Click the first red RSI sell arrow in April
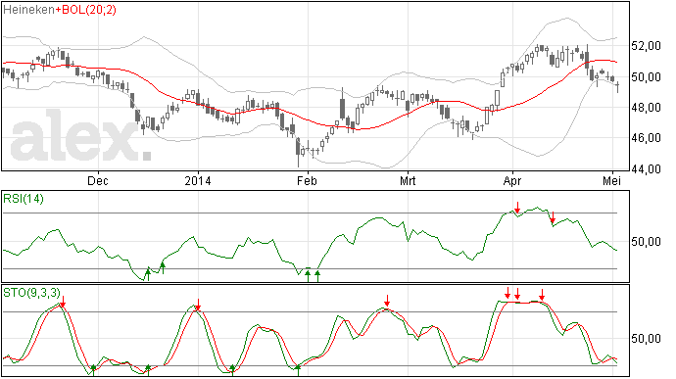The height and width of the screenshot is (379, 676). tap(517, 208)
